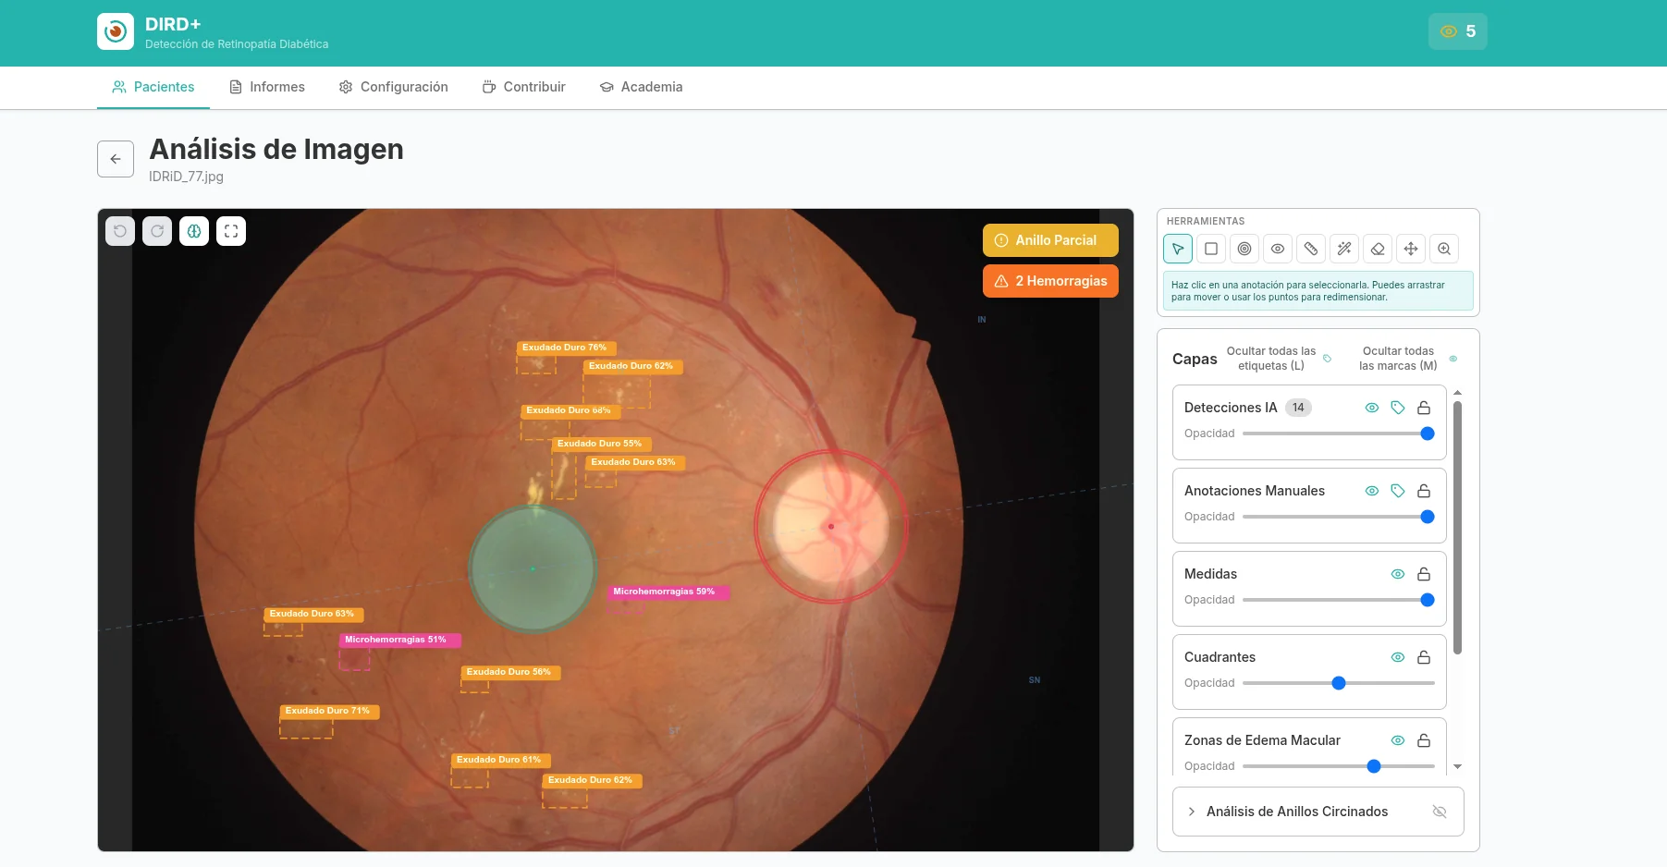Viewport: 1667px width, 867px height.
Task: Click the undo rotate icon on the image
Action: click(x=120, y=231)
